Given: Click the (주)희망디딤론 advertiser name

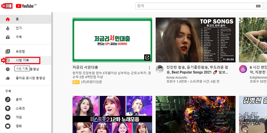Looking at the screenshot, I should click(91, 82).
